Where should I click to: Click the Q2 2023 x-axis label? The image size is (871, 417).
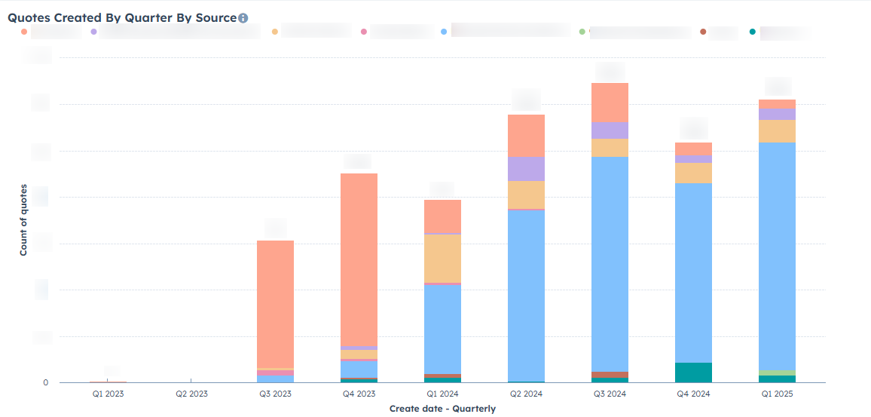coord(191,394)
